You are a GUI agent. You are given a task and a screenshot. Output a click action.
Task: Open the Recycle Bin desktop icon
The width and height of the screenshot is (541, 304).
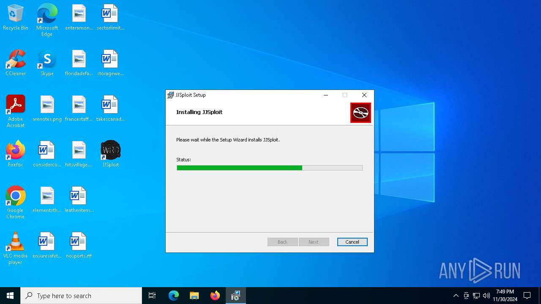[16, 17]
